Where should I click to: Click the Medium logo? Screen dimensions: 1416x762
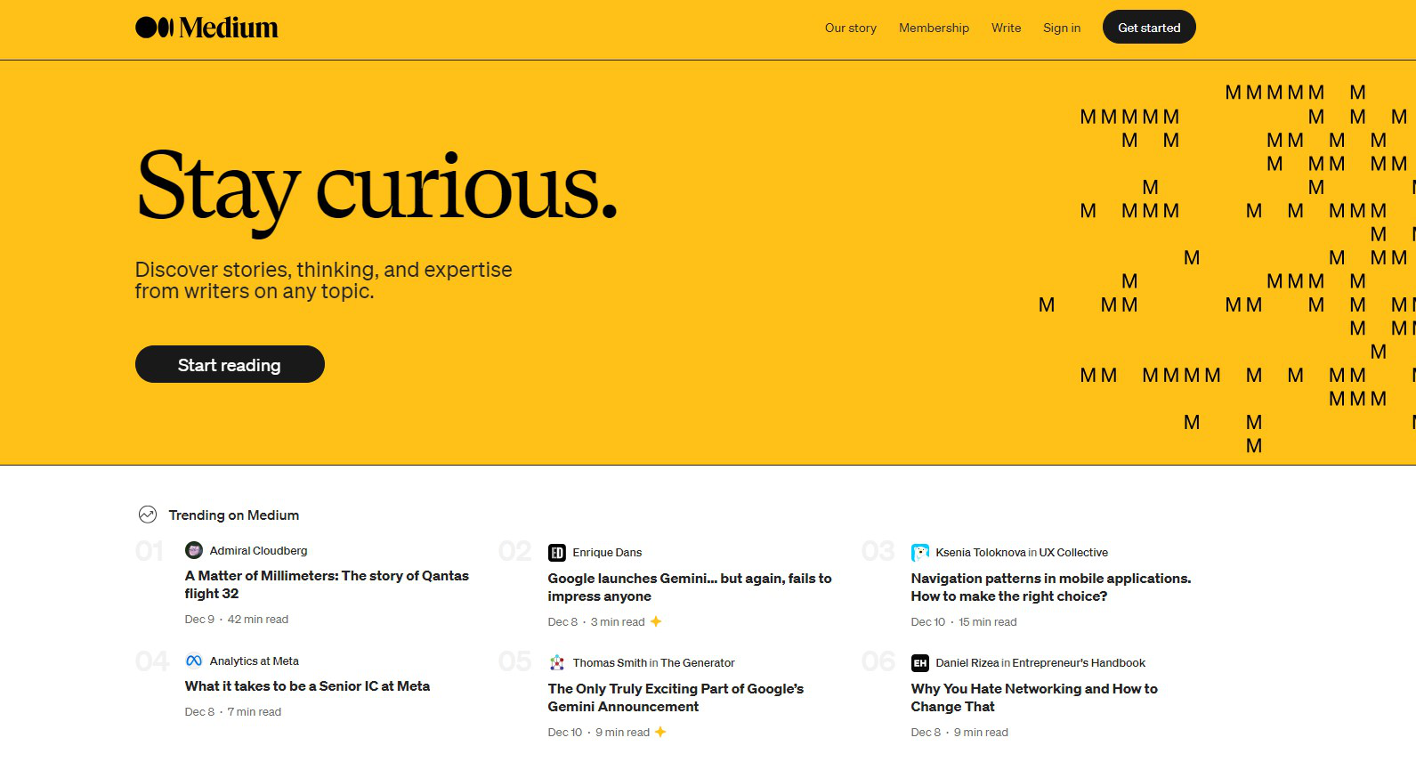coord(206,28)
